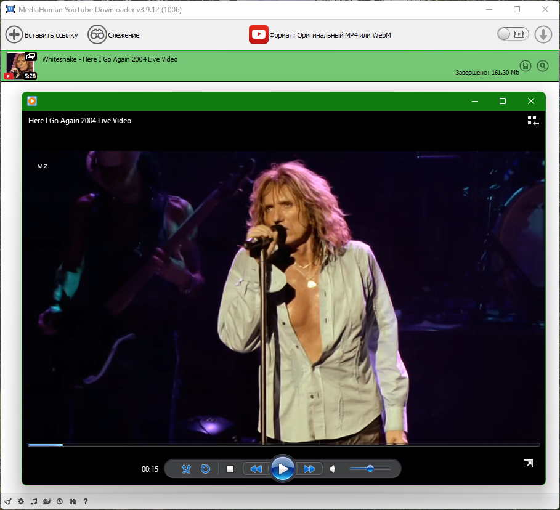Image resolution: width=560 pixels, height=510 pixels.
Task: Click the Whitesnake video thumbnail
Action: pyautogui.click(x=22, y=66)
